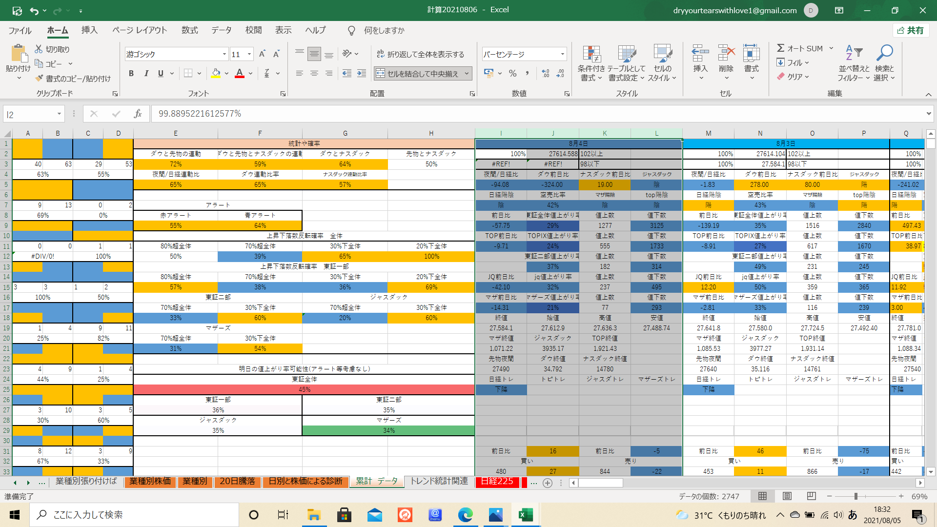This screenshot has width=937, height=527.
Task: Click the 共有 share button
Action: [x=910, y=30]
